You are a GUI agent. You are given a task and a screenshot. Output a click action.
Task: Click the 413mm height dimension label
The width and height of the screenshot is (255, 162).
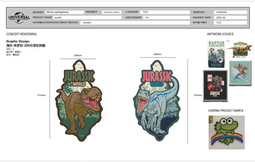41,95
